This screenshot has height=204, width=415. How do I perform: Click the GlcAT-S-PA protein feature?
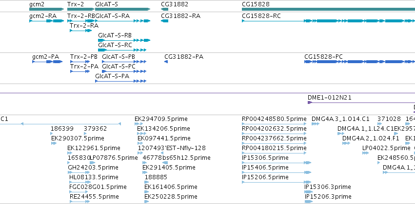[120, 81]
